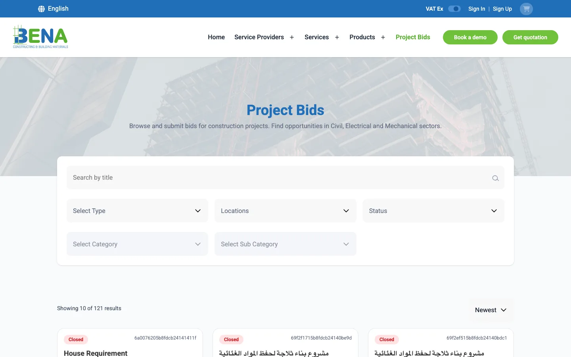571x357 pixels.
Task: Click Closed badge on House Requirement card
Action: tap(76, 340)
